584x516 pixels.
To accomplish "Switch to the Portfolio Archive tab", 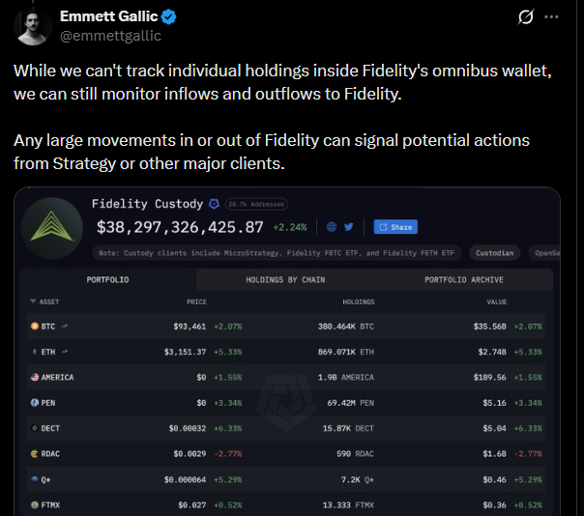I will point(463,280).
